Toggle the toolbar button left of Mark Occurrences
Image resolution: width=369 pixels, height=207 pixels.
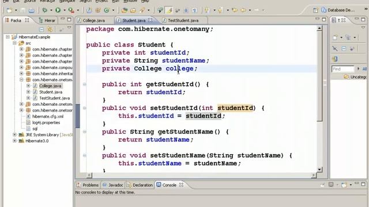(160, 10)
